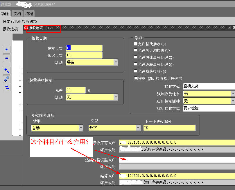
Task: Switch to the 流程 tab
Action: 29,14
